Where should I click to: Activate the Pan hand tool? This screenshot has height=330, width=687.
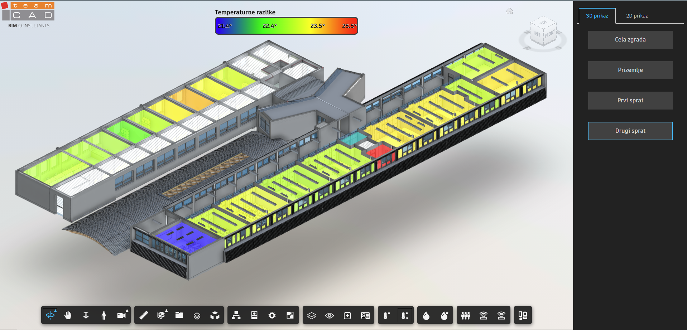point(68,315)
